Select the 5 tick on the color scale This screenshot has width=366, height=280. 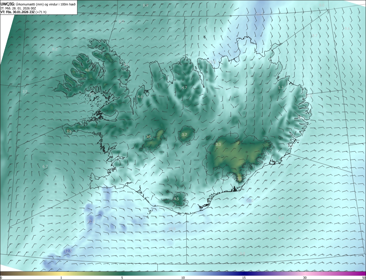(122, 278)
